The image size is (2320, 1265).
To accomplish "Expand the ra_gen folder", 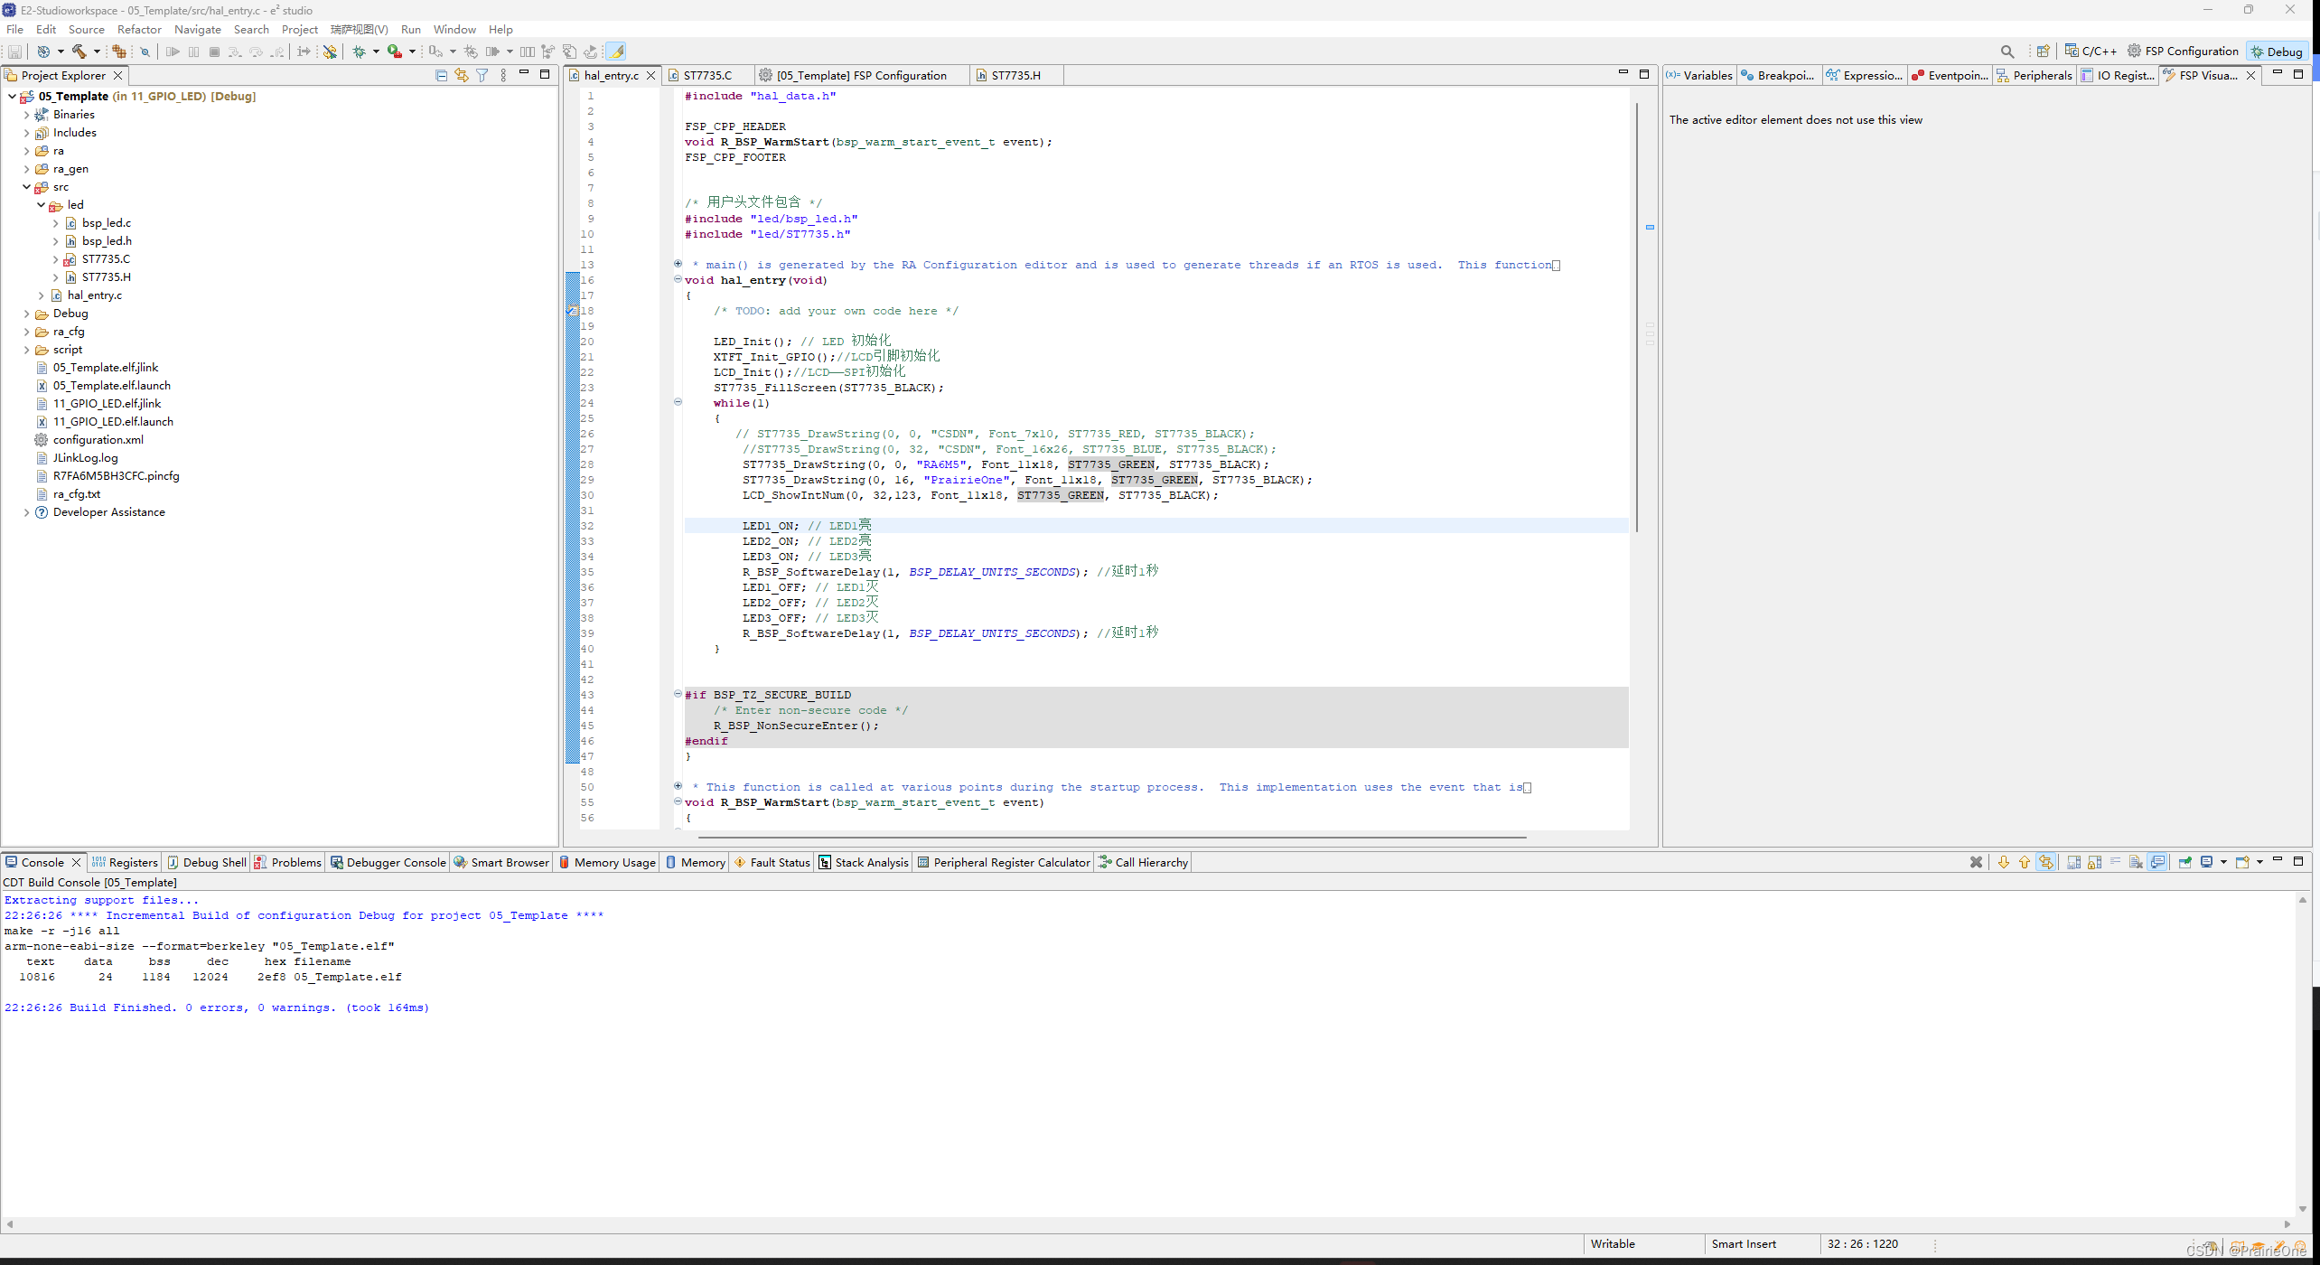I will click(27, 169).
